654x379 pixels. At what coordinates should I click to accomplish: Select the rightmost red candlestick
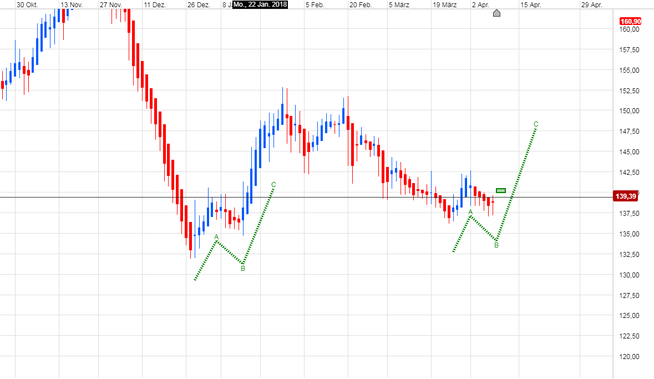click(491, 203)
